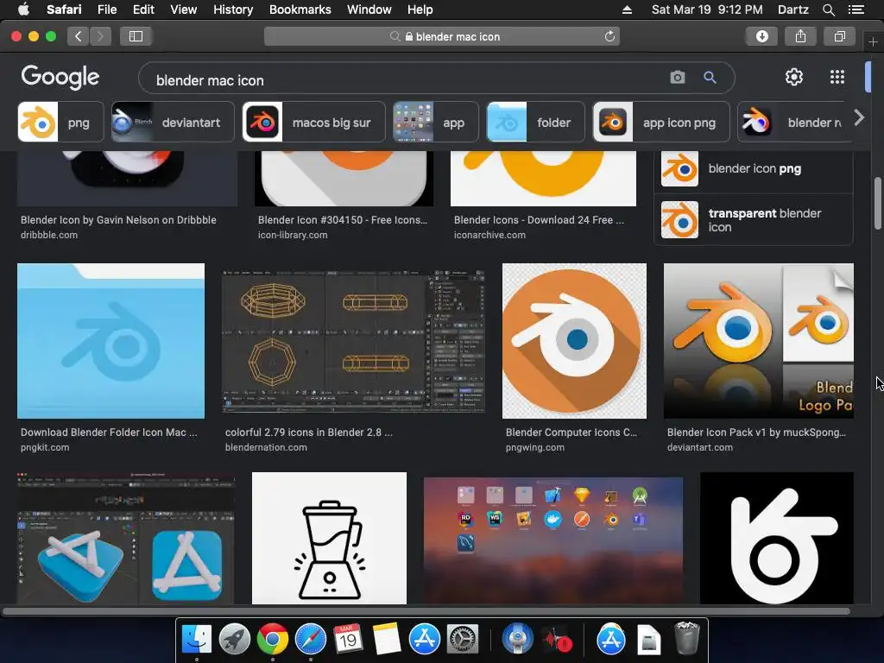
Task: Open the Share button in Safari toolbar
Action: coord(800,36)
